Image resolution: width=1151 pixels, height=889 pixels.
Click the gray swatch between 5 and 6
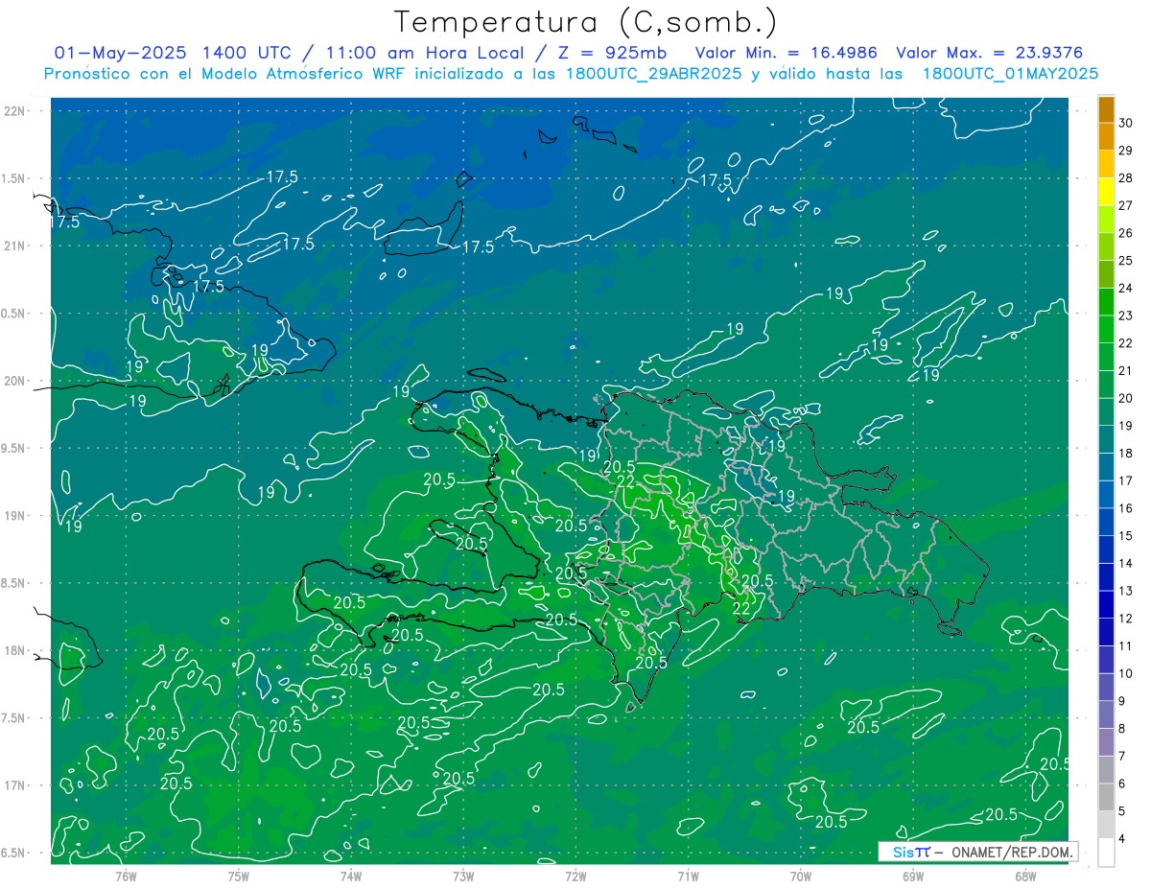pos(1106,797)
